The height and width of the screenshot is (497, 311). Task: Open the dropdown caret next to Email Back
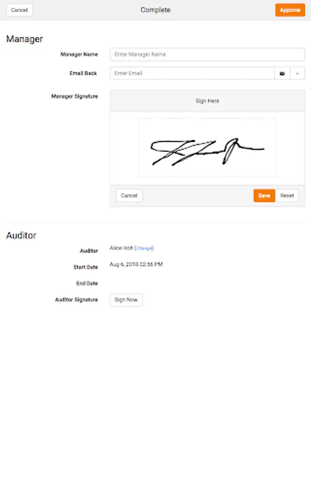(x=297, y=73)
